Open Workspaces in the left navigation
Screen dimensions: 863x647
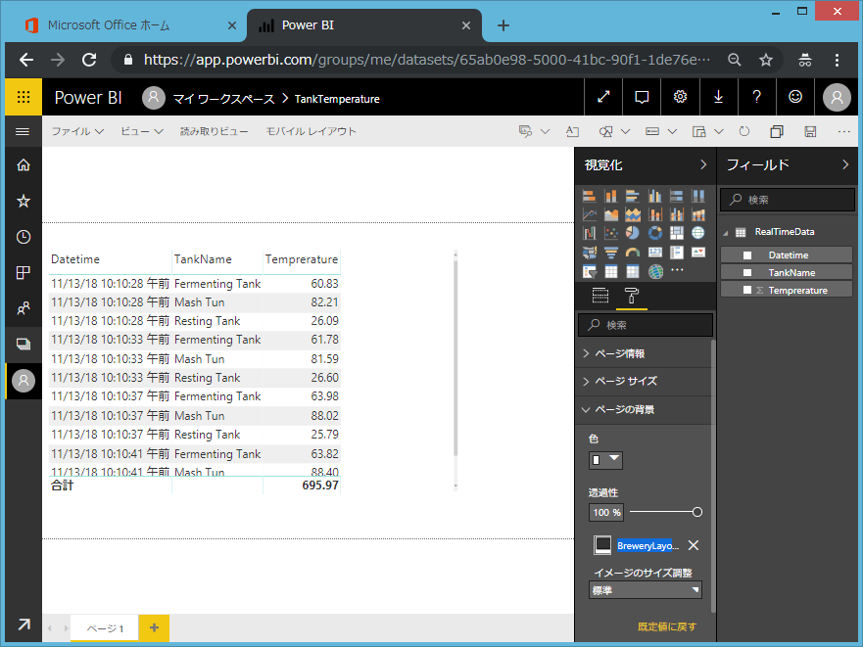[24, 345]
